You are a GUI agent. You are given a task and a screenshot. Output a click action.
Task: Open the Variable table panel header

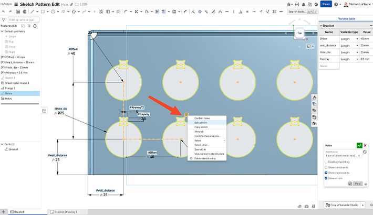pyautogui.click(x=347, y=18)
